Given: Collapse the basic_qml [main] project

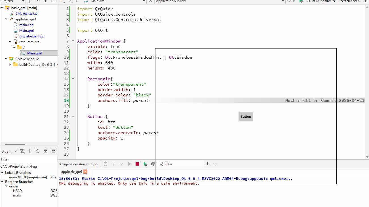Looking at the screenshot, I should tap(2, 8).
